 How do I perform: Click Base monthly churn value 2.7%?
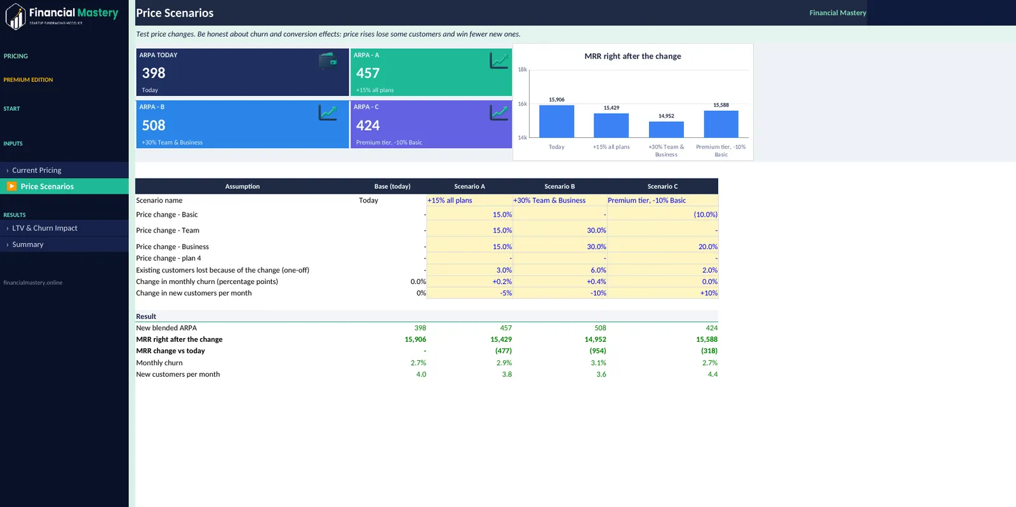[x=418, y=363]
